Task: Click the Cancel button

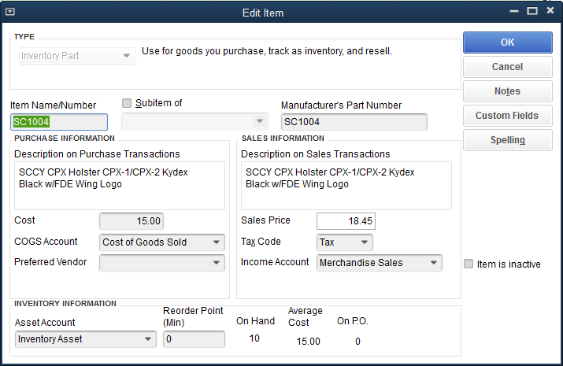Action: click(x=507, y=67)
